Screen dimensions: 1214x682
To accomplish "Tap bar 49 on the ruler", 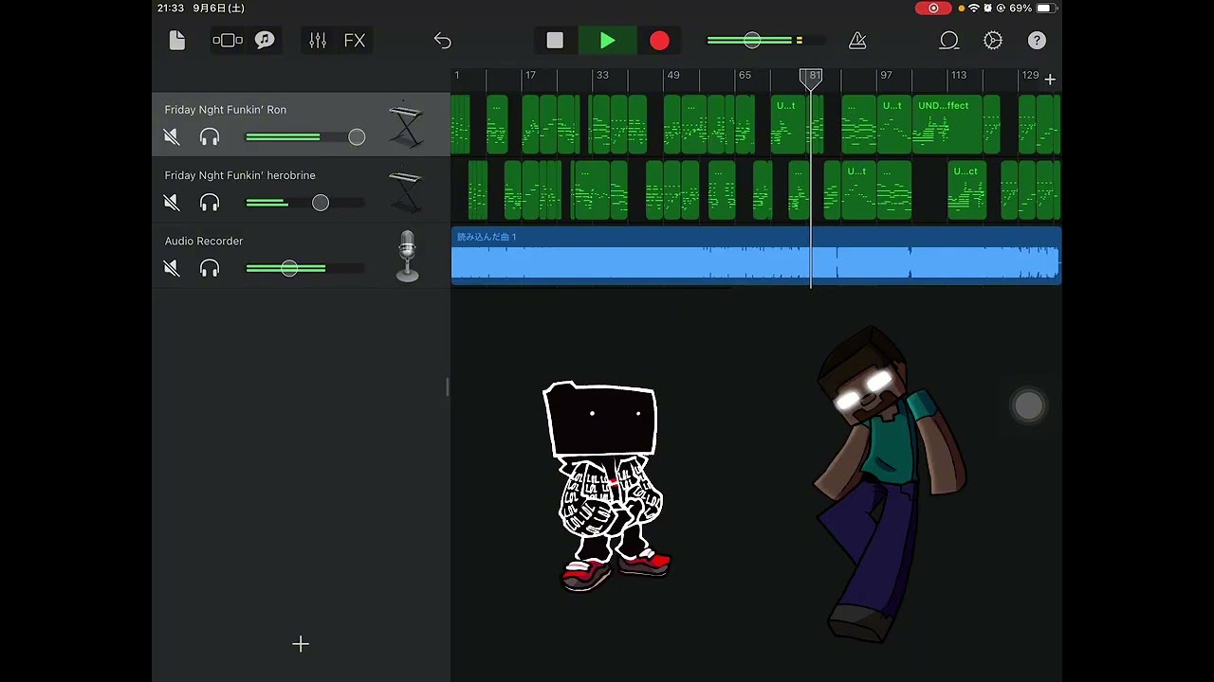I will (672, 75).
